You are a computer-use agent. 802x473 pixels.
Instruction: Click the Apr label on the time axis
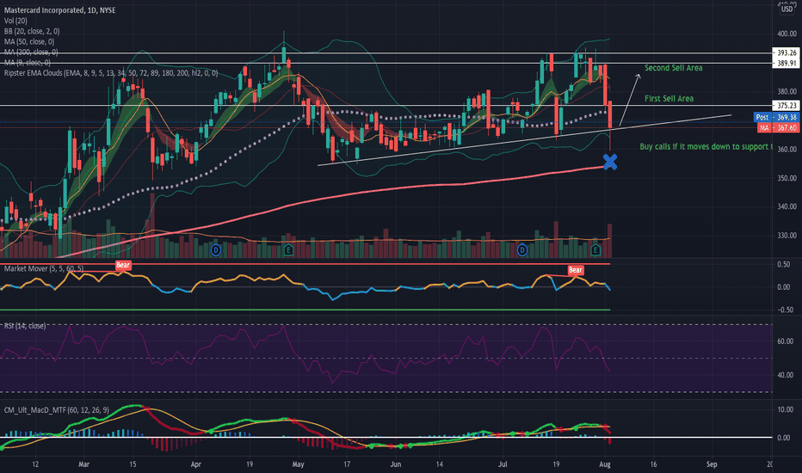[x=196, y=464]
